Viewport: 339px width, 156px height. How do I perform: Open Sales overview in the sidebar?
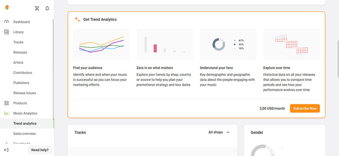[x=25, y=134]
